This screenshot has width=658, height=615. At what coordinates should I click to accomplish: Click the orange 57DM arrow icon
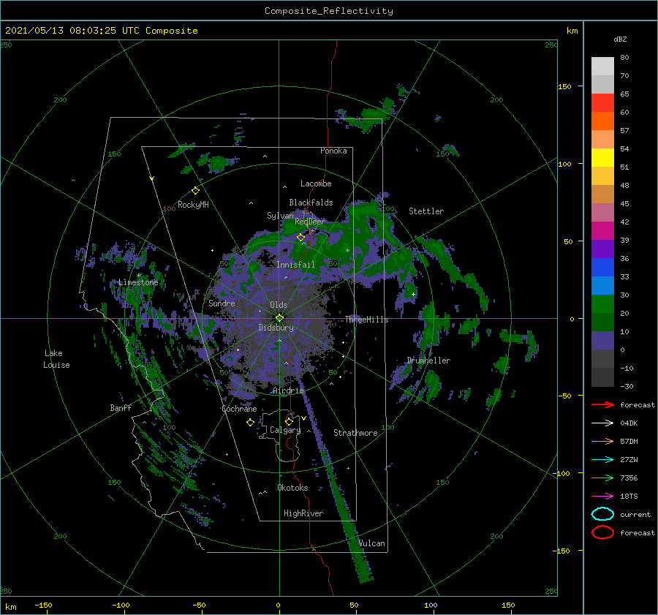pos(602,441)
